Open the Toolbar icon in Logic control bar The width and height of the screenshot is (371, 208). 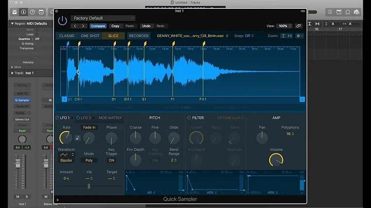(41, 12)
